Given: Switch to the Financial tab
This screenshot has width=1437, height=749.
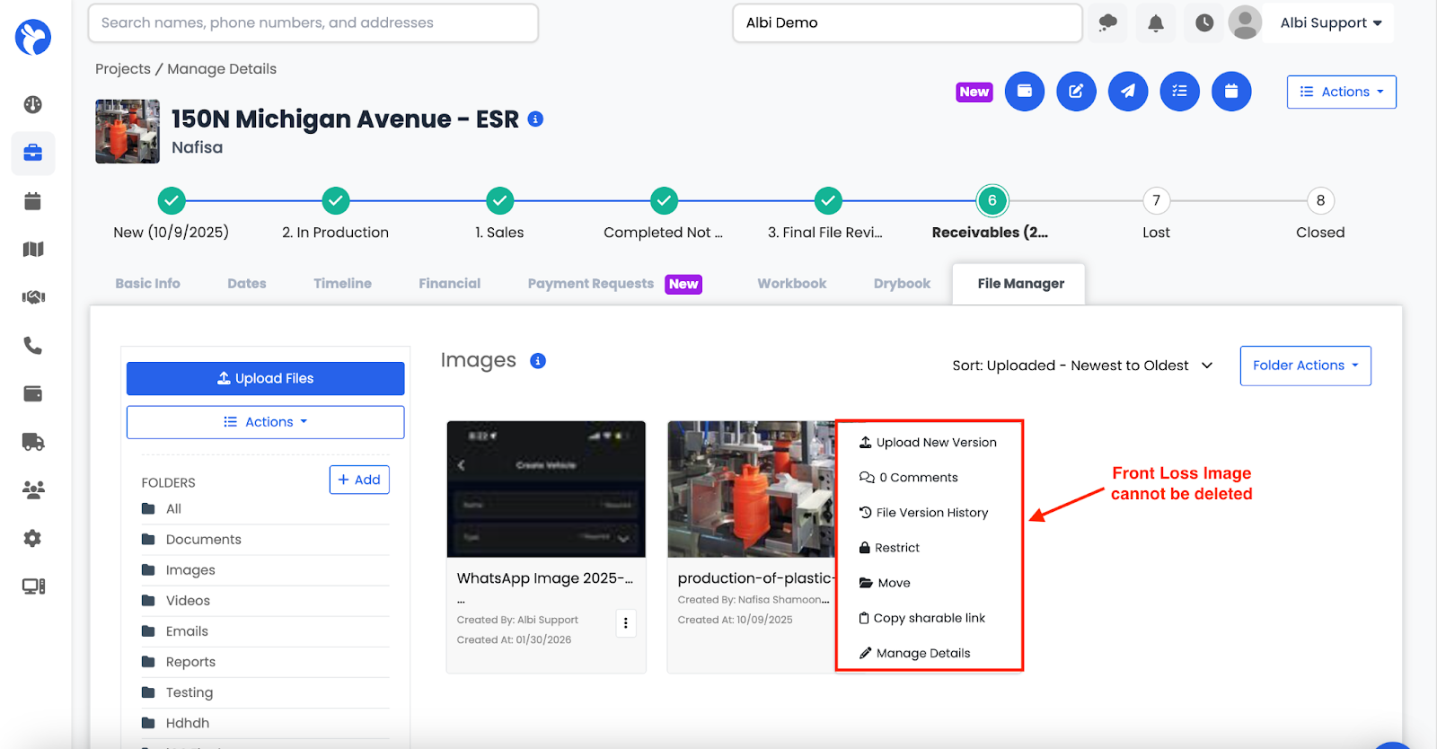Looking at the screenshot, I should [x=449, y=284].
